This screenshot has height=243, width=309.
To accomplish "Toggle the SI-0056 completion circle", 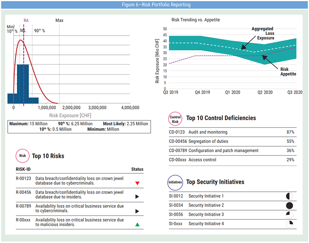I will pyautogui.click(x=290, y=214).
